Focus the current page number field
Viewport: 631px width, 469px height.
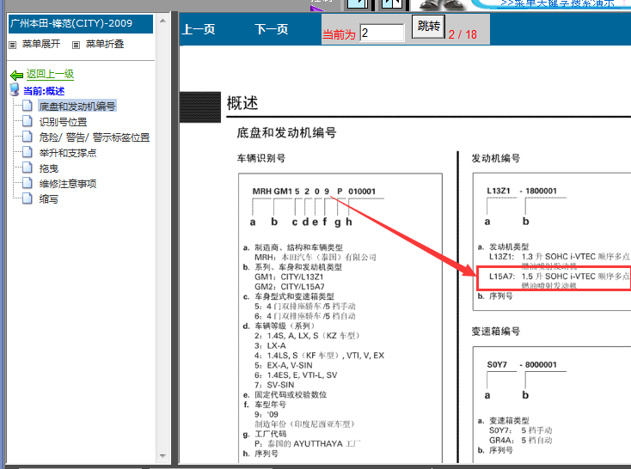(382, 33)
